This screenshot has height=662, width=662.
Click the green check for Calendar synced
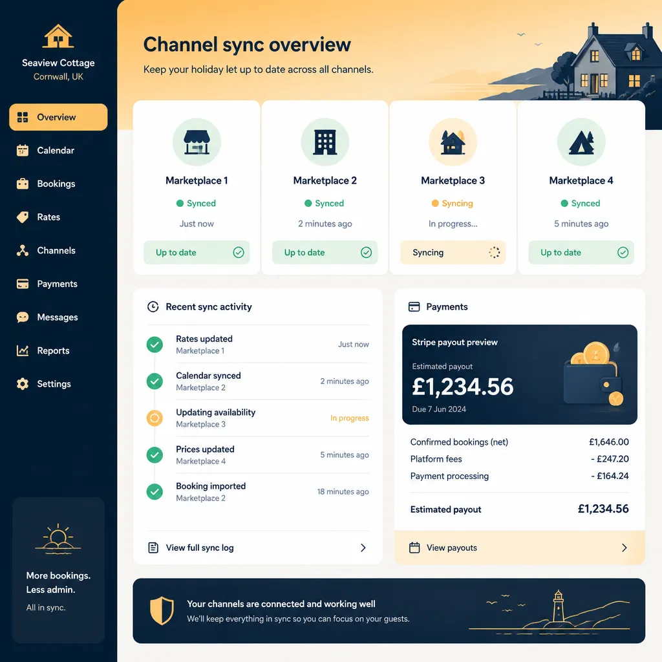tap(155, 381)
